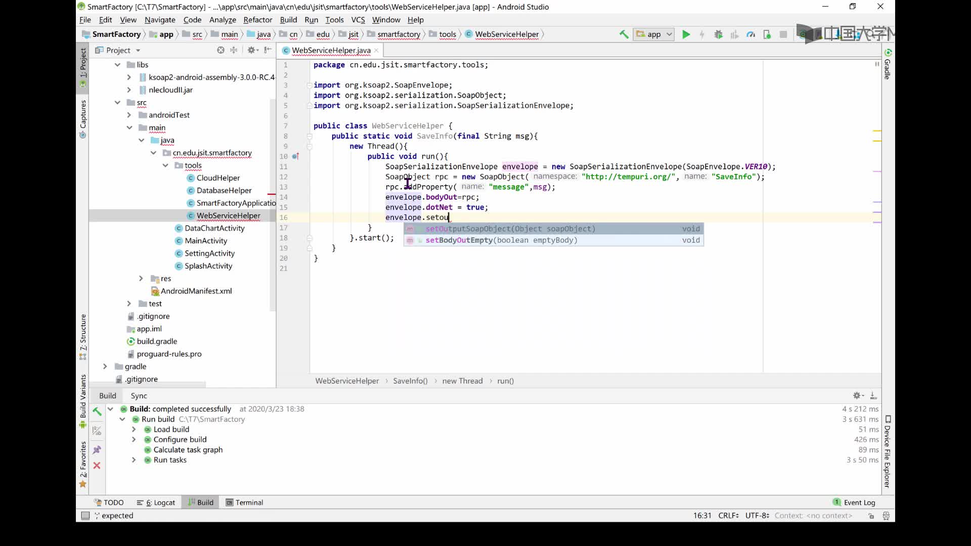This screenshot has width=971, height=546.
Task: Collapse the tools package node
Action: 165,165
